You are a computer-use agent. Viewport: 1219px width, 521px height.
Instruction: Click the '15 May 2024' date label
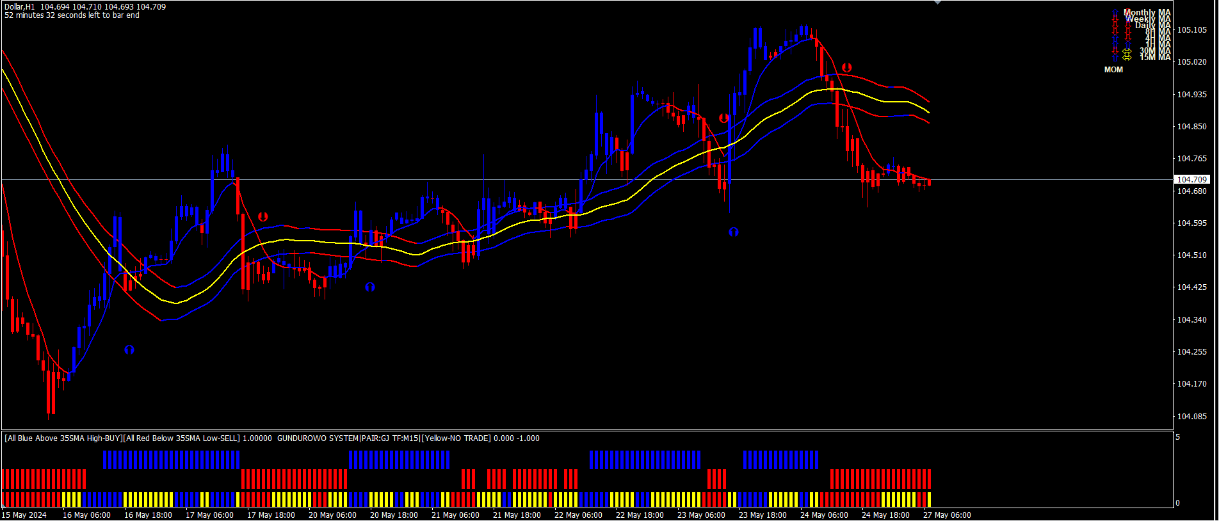pyautogui.click(x=24, y=515)
